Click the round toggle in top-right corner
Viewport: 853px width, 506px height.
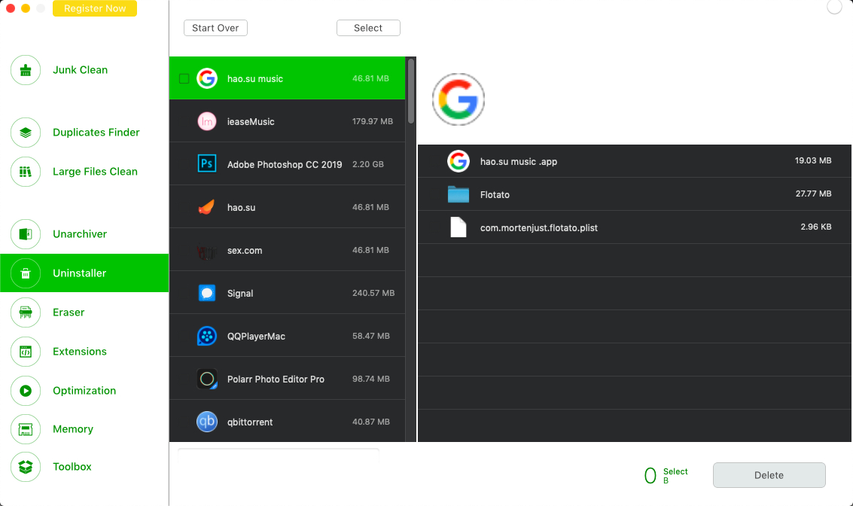click(834, 7)
